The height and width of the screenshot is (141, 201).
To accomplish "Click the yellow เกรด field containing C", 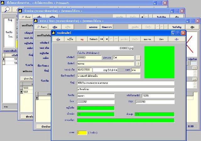I will coord(82,133).
